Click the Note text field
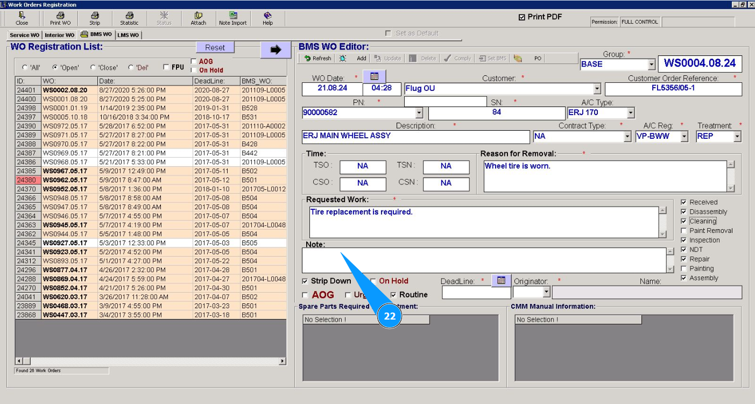 (x=483, y=260)
